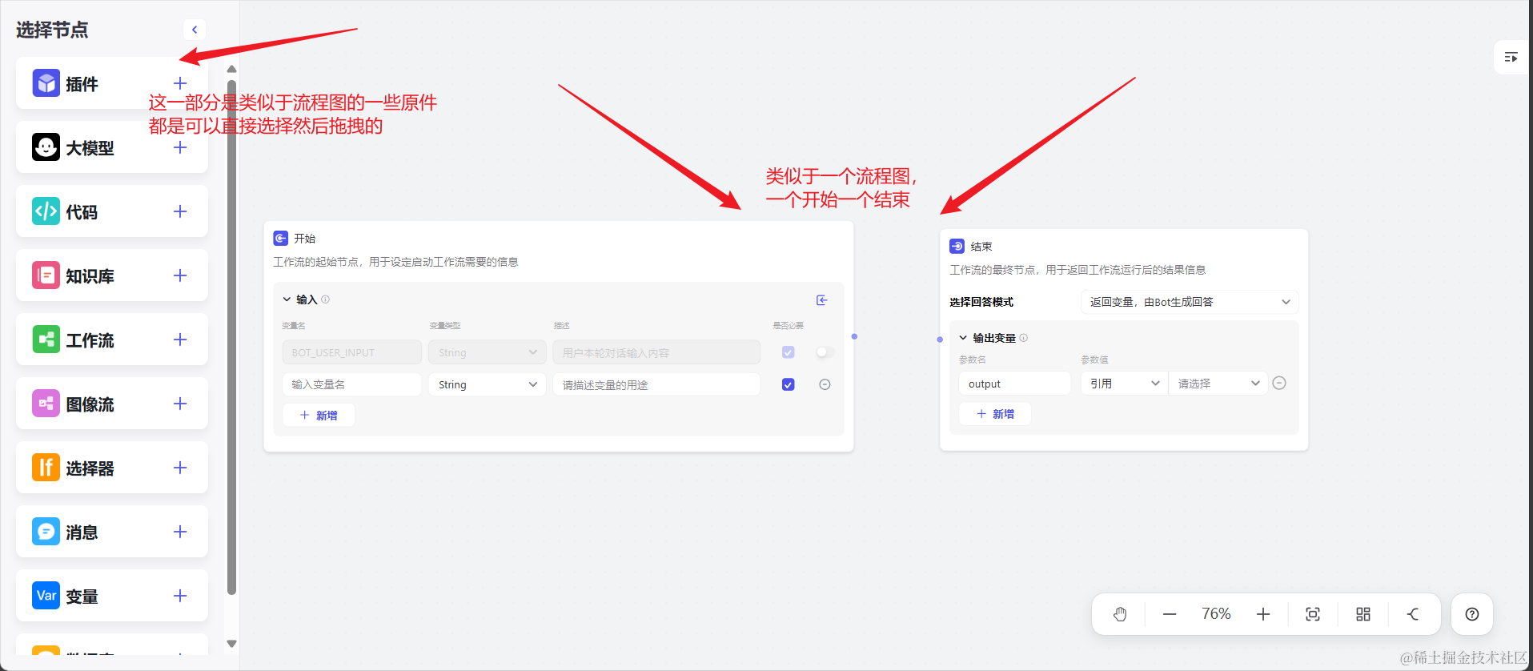Click the 代码 code icon

(x=46, y=211)
